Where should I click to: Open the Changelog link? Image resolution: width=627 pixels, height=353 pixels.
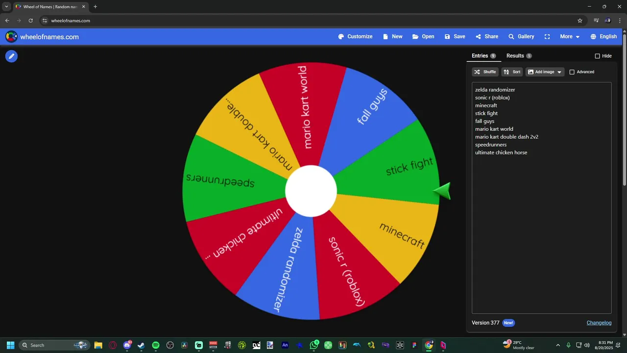click(x=599, y=323)
